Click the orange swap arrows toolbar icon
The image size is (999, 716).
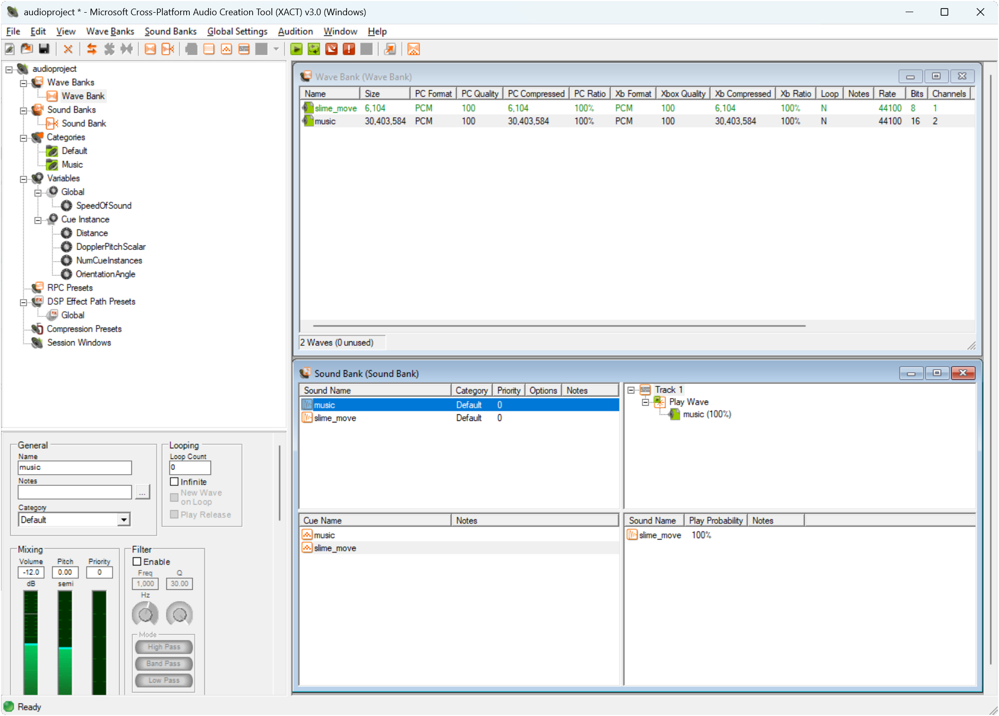click(91, 49)
